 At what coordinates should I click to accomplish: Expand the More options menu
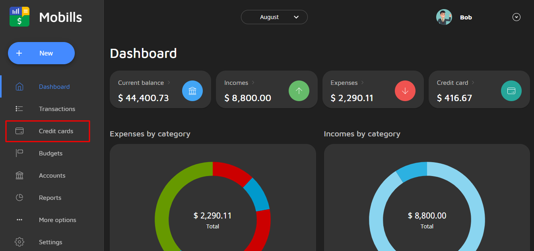(x=57, y=220)
